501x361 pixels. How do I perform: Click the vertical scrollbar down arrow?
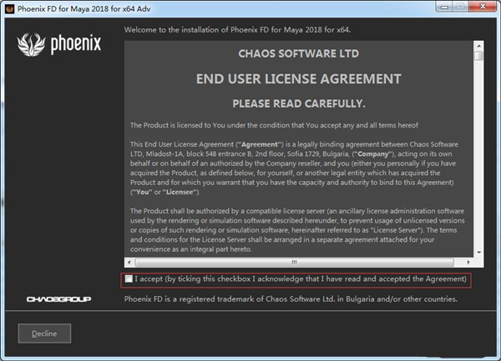(x=478, y=253)
